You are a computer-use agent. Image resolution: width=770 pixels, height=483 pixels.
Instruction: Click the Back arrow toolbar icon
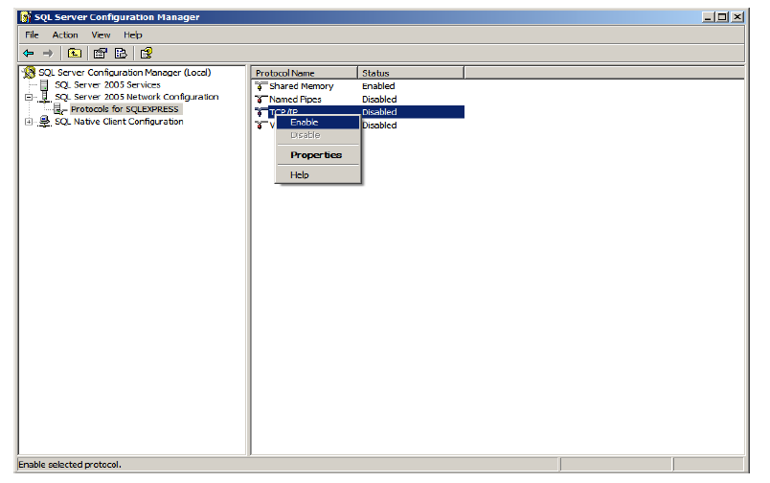tap(29, 53)
